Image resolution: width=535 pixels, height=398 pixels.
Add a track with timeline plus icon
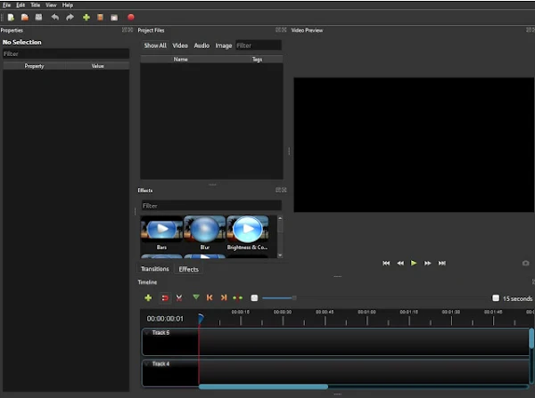(148, 297)
